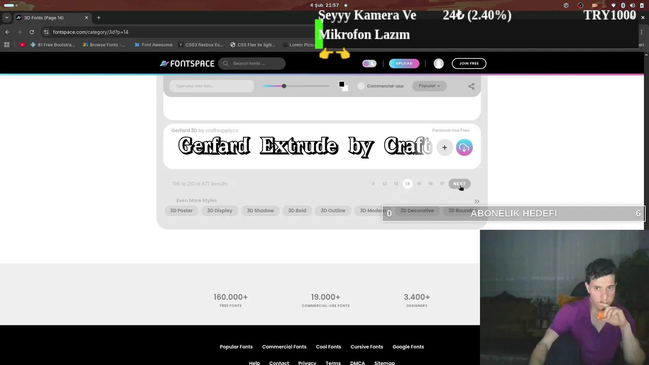
Task: Open Browse Fonts bookmark
Action: click(103, 45)
